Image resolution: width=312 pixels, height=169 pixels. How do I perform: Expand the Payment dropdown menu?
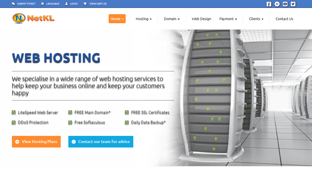tap(228, 19)
